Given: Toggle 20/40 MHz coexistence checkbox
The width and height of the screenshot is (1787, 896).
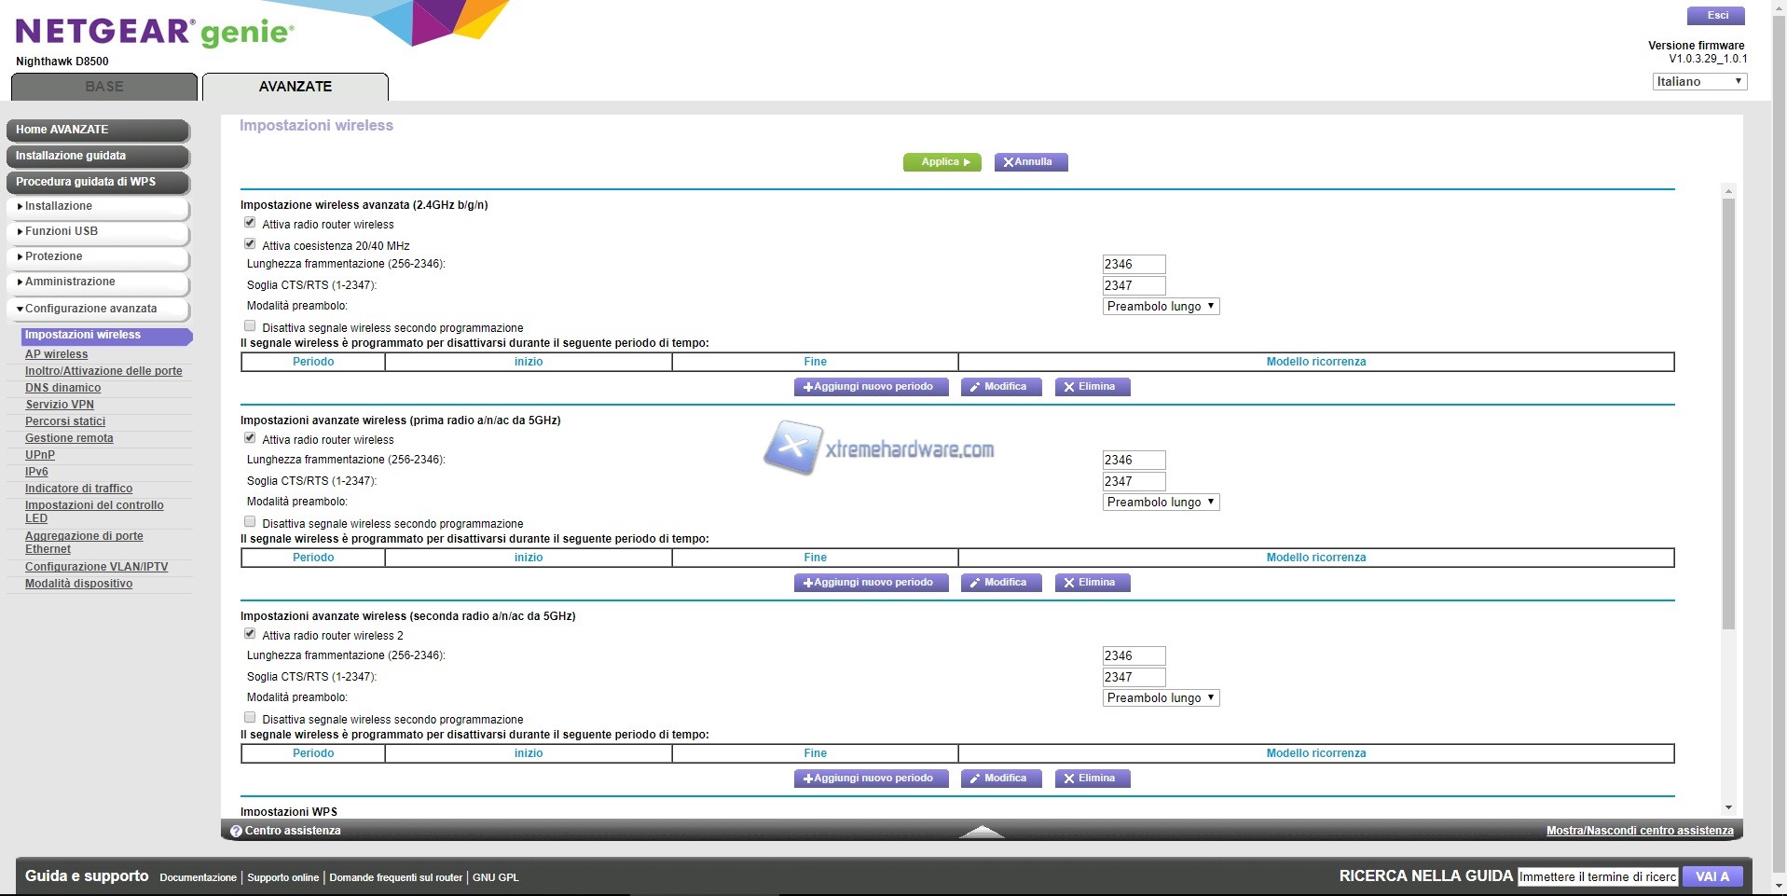Looking at the screenshot, I should [250, 244].
